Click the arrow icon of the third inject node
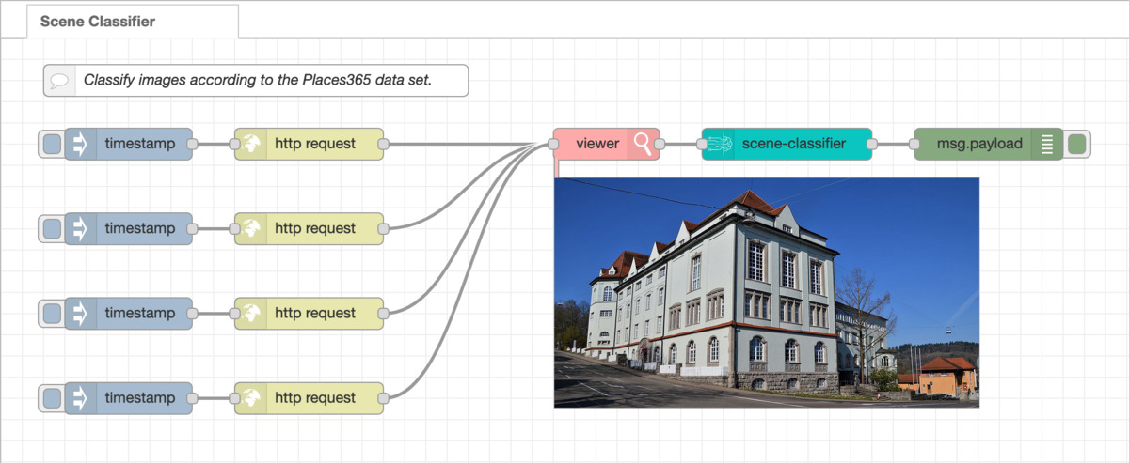This screenshot has height=463, width=1129. coord(80,313)
